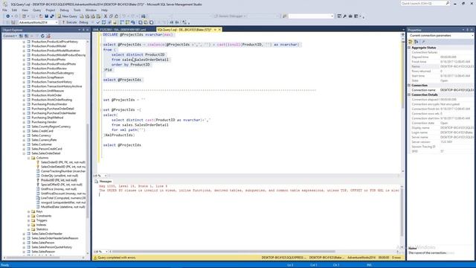The width and height of the screenshot is (476, 268).
Task: Select the Messages results tab
Action: pos(103,182)
